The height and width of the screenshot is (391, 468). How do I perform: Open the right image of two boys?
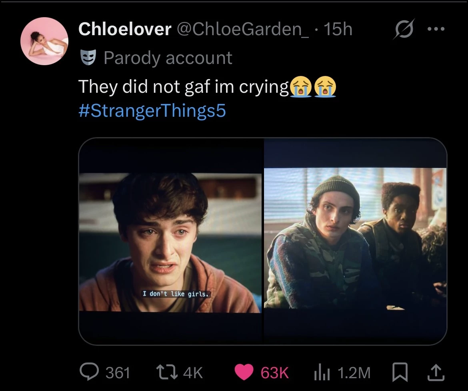pos(355,241)
